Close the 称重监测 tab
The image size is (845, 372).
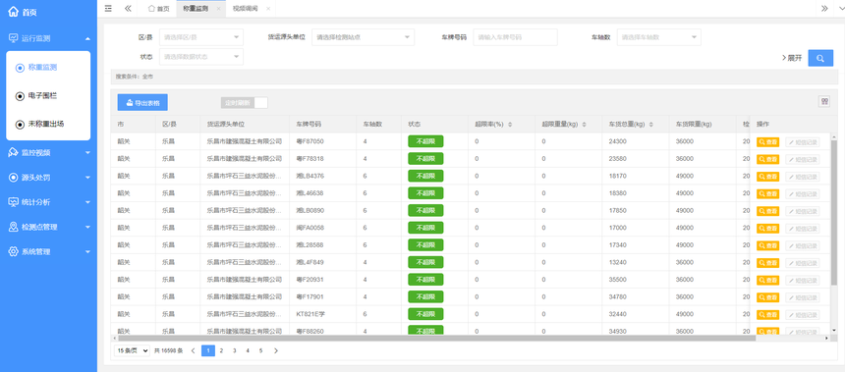(218, 9)
